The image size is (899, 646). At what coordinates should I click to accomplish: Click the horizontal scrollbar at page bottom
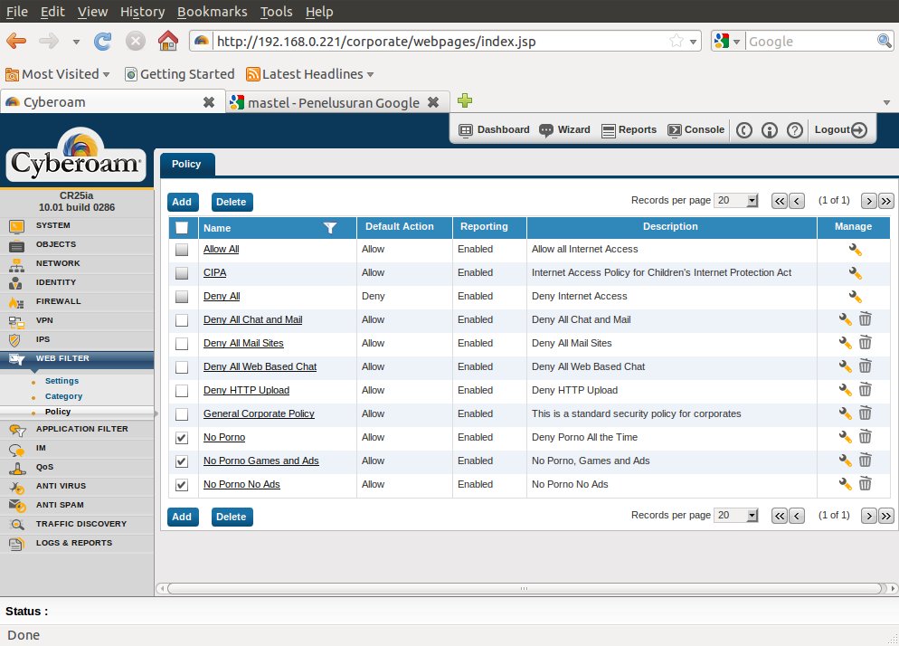click(x=523, y=588)
